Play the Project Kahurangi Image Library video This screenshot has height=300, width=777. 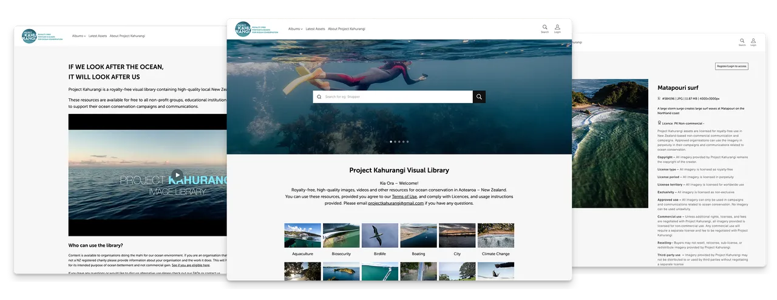coord(177,175)
